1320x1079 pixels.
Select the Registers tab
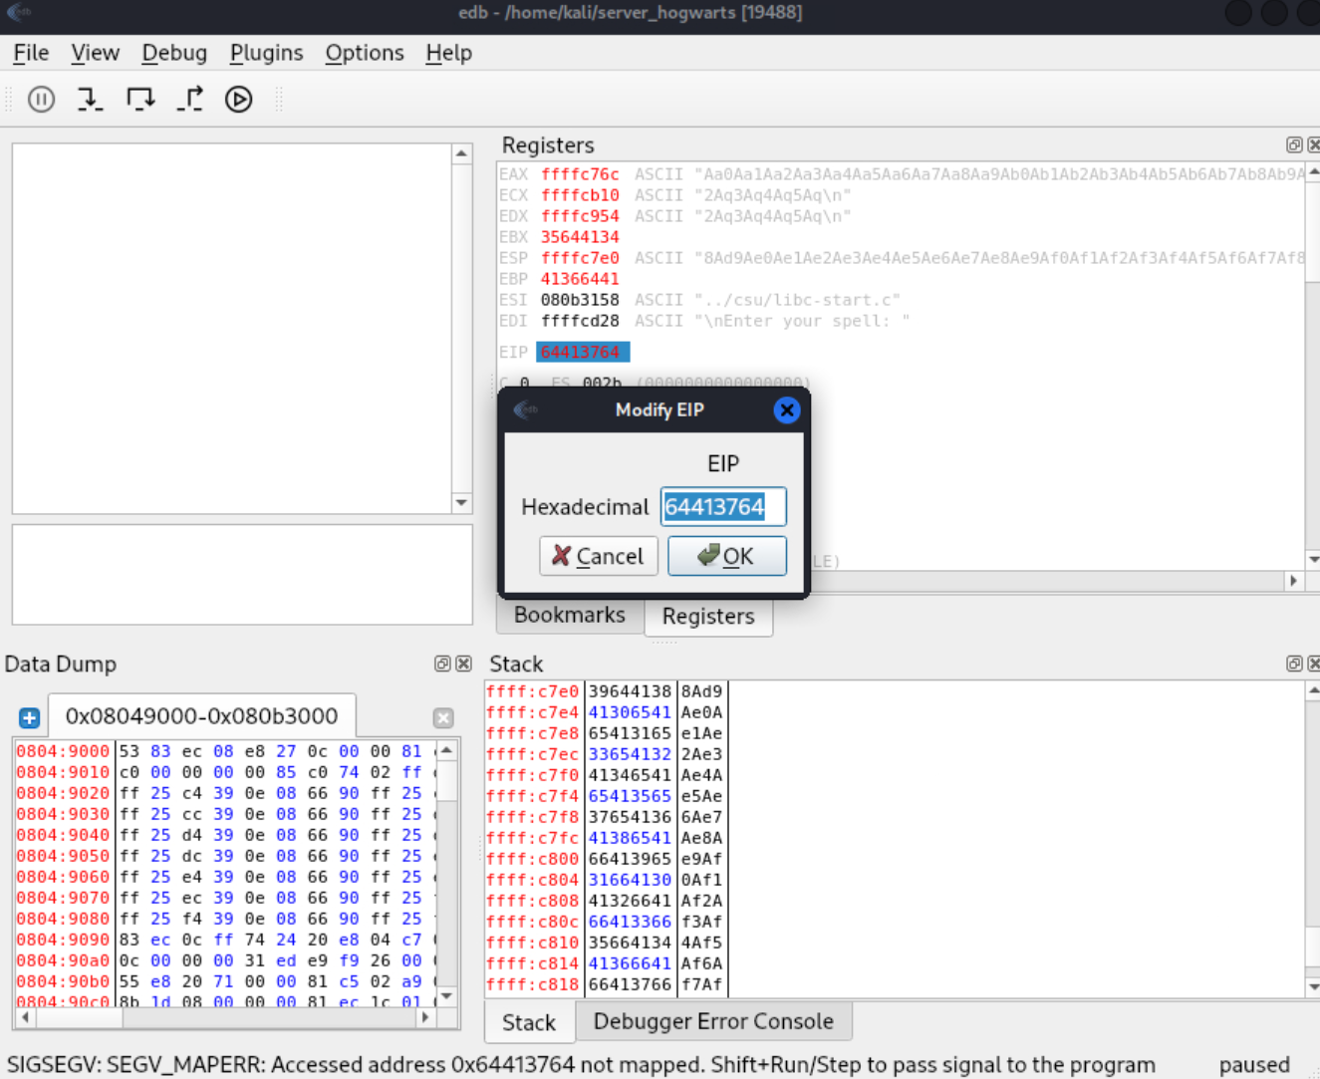click(x=708, y=617)
